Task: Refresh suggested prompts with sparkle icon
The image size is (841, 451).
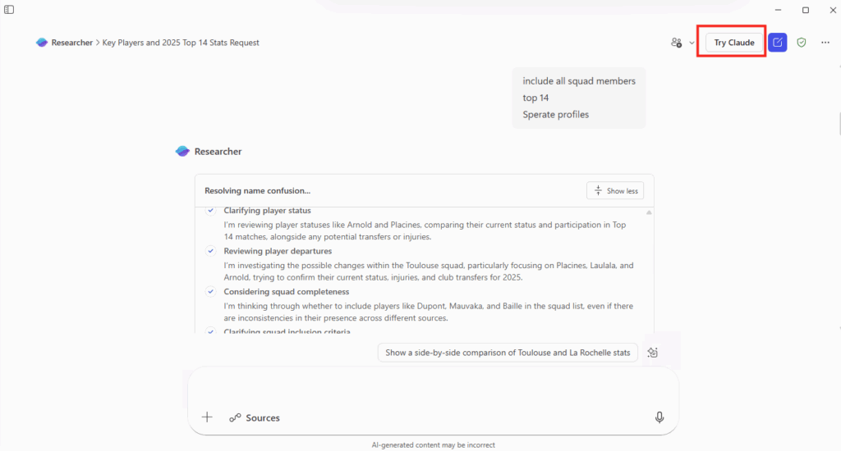Action: point(653,353)
